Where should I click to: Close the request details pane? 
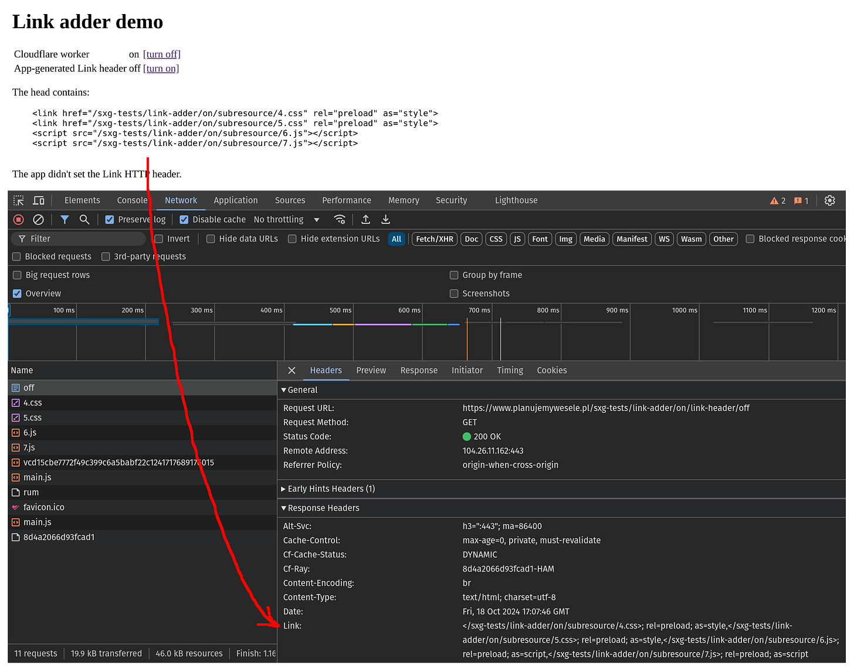coord(292,371)
